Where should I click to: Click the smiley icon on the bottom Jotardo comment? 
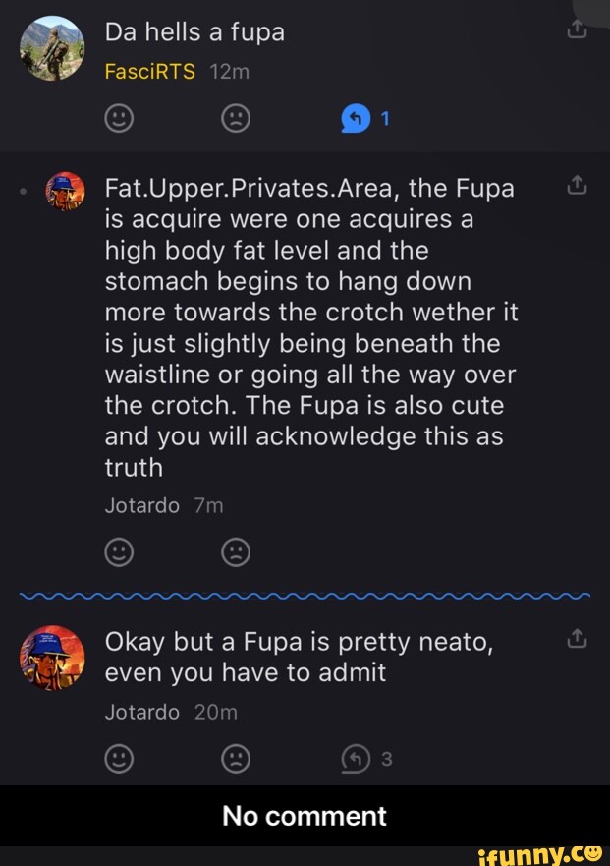pyautogui.click(x=118, y=758)
